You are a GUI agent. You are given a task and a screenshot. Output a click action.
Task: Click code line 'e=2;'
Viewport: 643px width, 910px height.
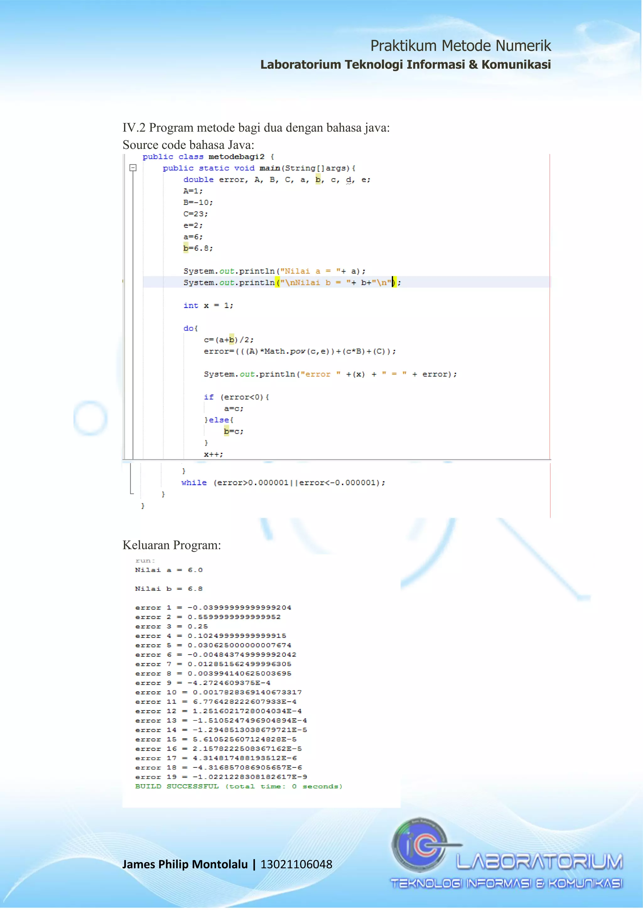point(193,226)
